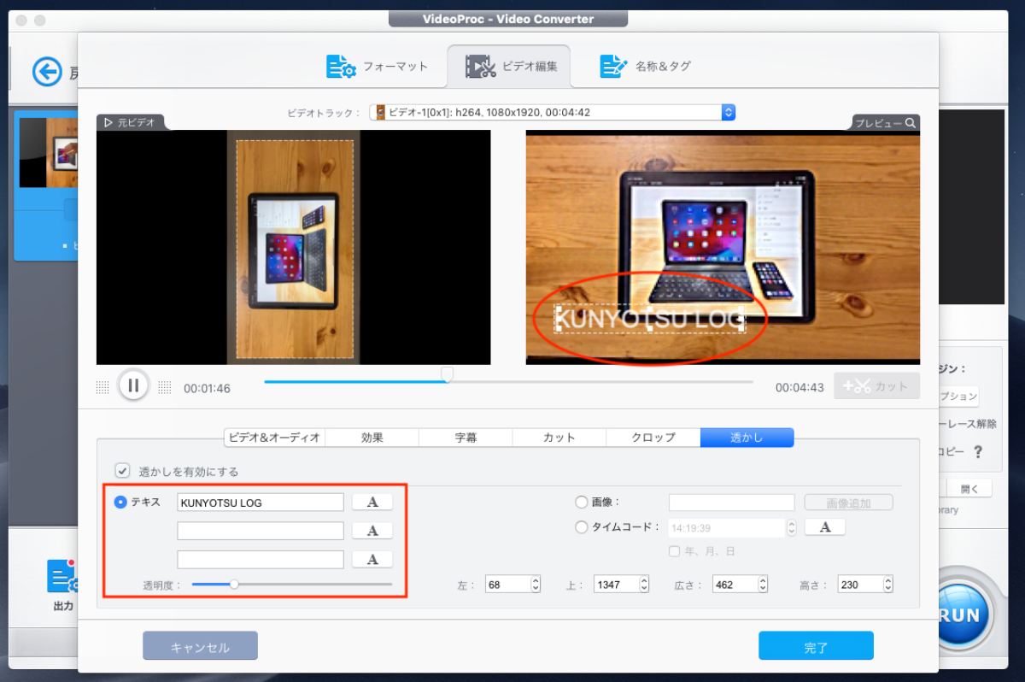Viewport: 1025px width, 682px height.
Task: Toggle the 透かしを有効にする checkbox
Action: pos(123,471)
